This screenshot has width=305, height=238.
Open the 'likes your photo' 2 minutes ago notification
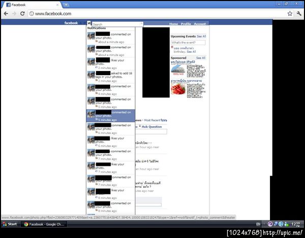pos(110,63)
